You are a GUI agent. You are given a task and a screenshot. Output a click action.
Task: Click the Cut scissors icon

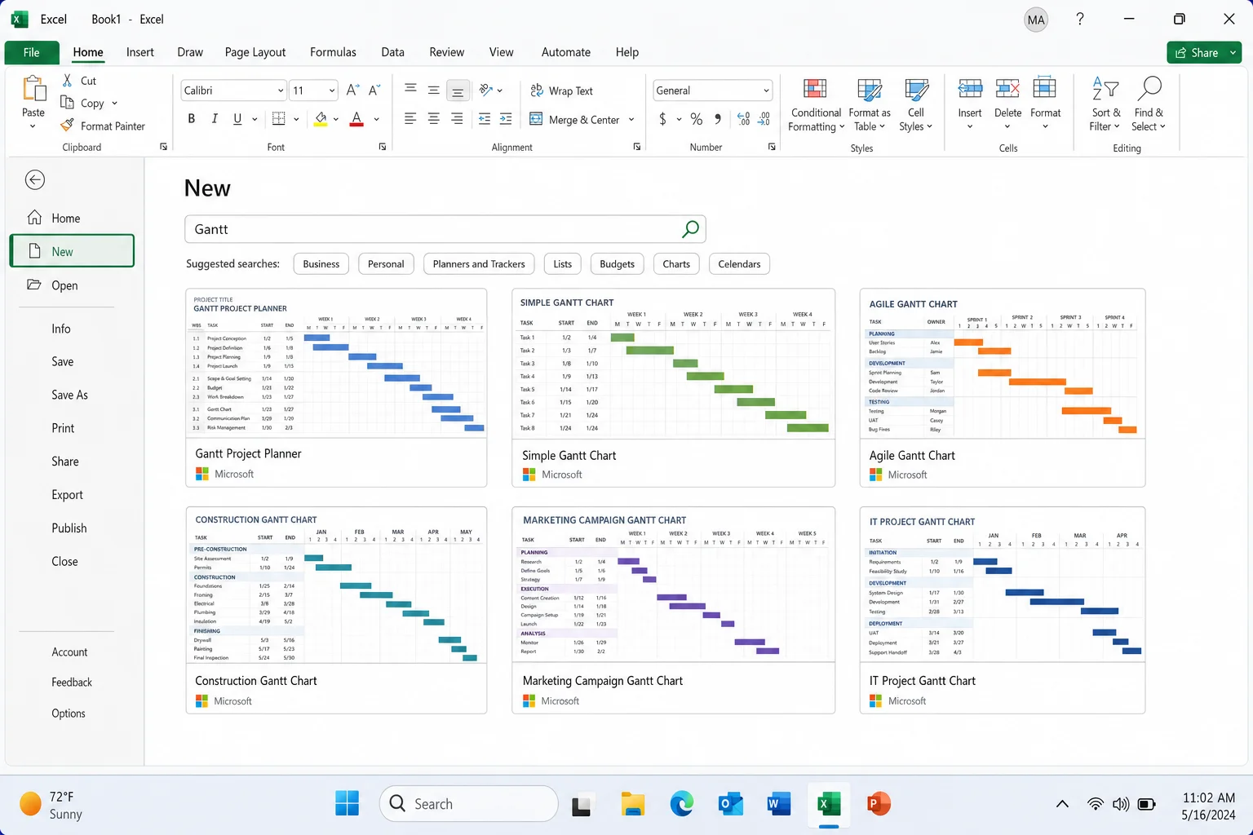(x=68, y=81)
